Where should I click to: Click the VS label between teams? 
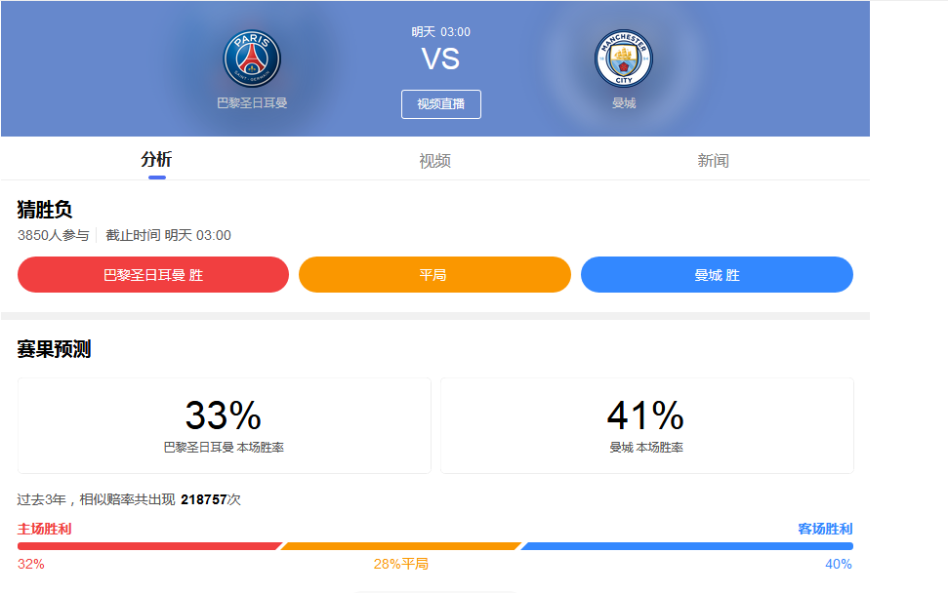[x=439, y=60]
